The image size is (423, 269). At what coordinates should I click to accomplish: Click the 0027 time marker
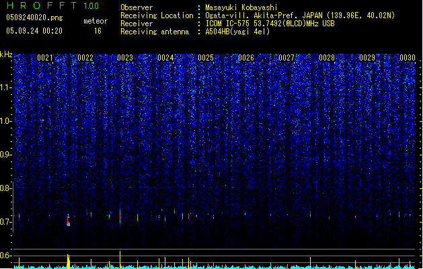pos(286,58)
